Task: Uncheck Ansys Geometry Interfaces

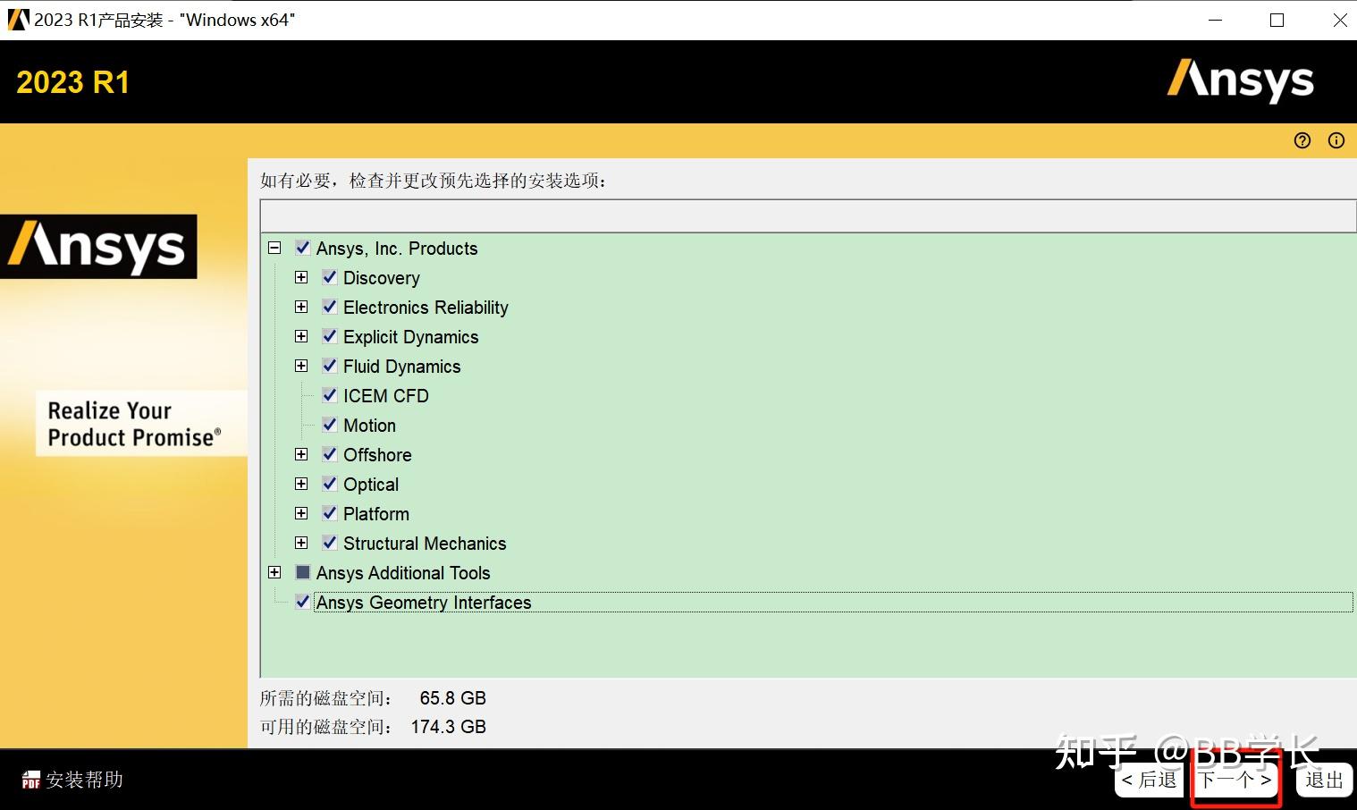Action: pyautogui.click(x=302, y=602)
